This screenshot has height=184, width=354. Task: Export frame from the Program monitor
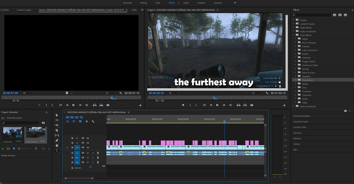(251, 105)
